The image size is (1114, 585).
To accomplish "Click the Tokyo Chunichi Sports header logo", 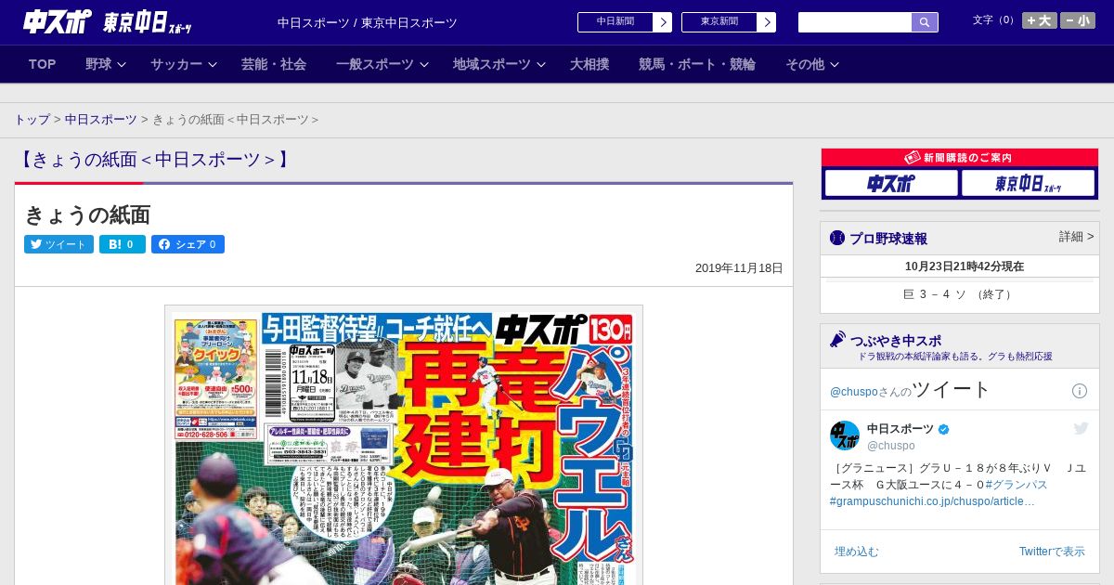I will pos(148,22).
